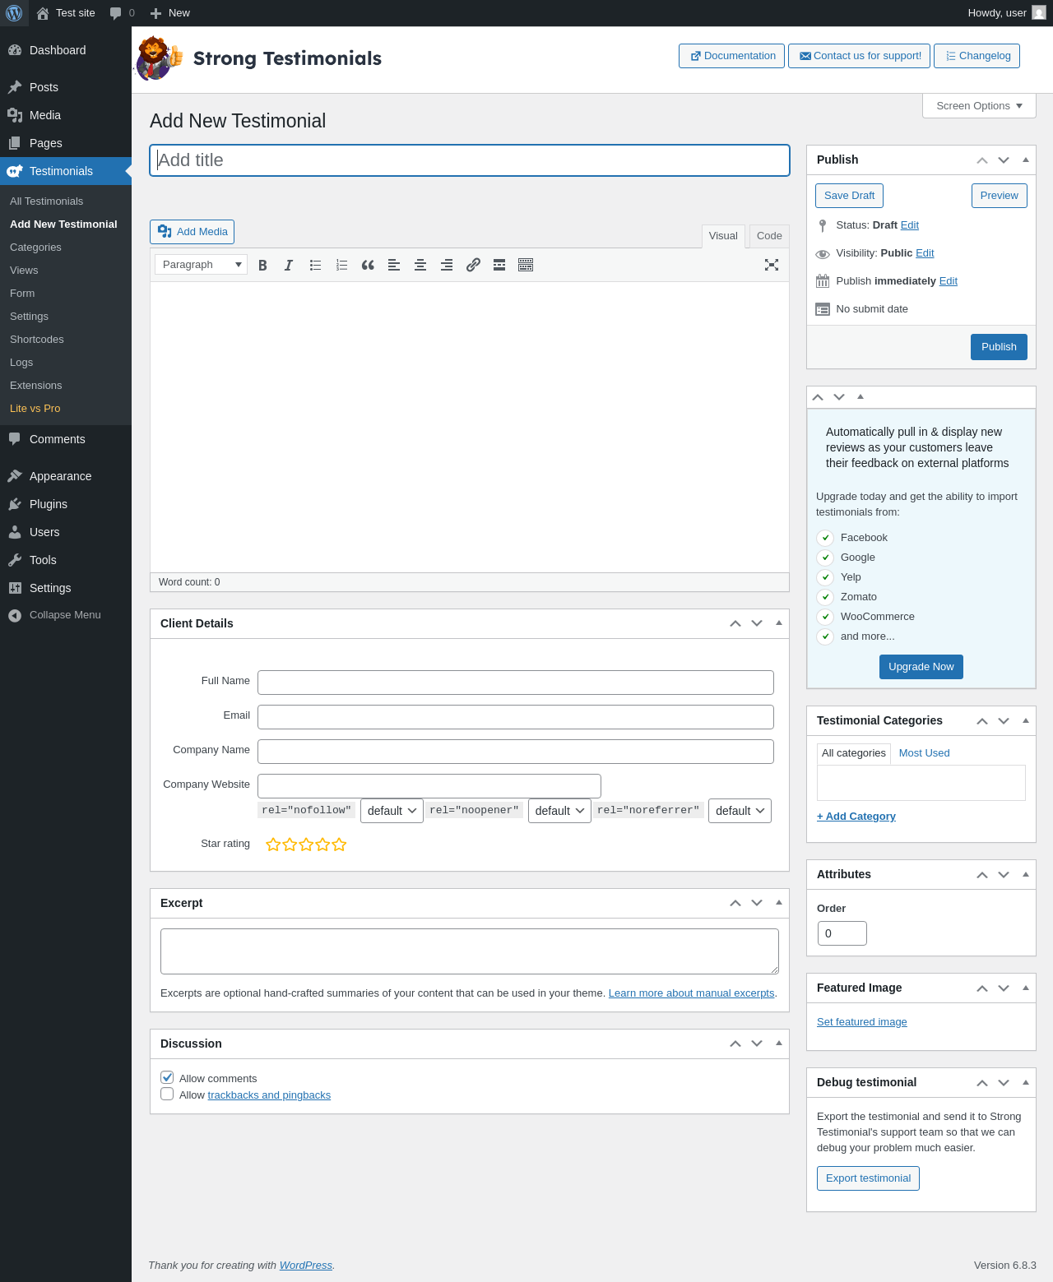The image size is (1053, 1282).
Task: Move Excerpt box up
Action: pyautogui.click(x=735, y=903)
